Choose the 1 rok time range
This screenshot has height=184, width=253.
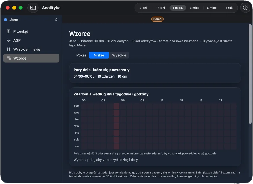pyautogui.click(x=229, y=8)
